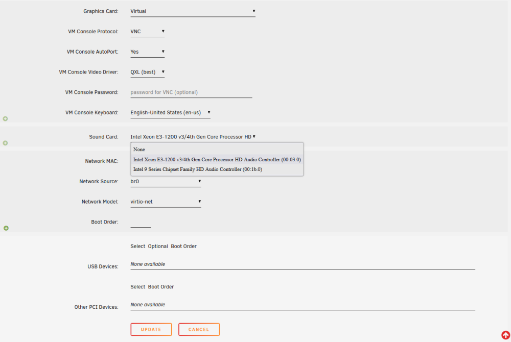Click the Network Source label
511x342 pixels.
99,182
